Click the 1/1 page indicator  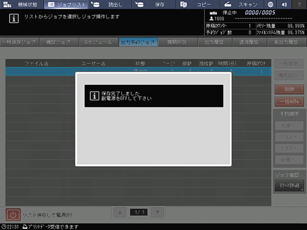(138, 212)
